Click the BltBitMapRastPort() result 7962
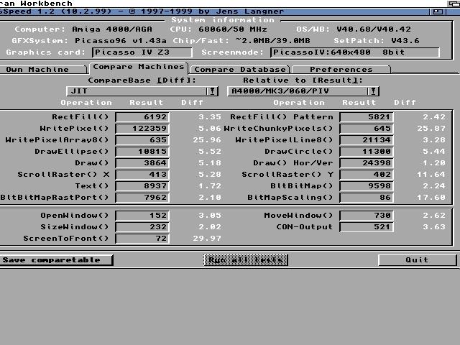 point(142,198)
